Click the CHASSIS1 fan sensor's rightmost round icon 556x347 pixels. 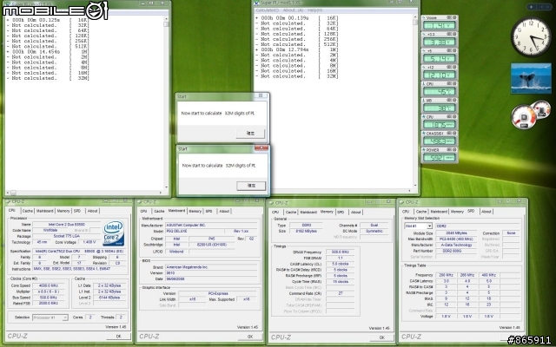(454, 133)
